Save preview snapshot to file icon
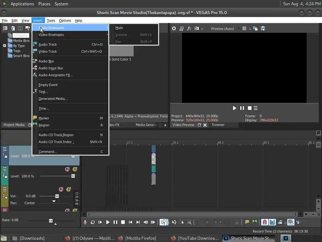The width and height of the screenshot is (322, 242). [x=263, y=28]
